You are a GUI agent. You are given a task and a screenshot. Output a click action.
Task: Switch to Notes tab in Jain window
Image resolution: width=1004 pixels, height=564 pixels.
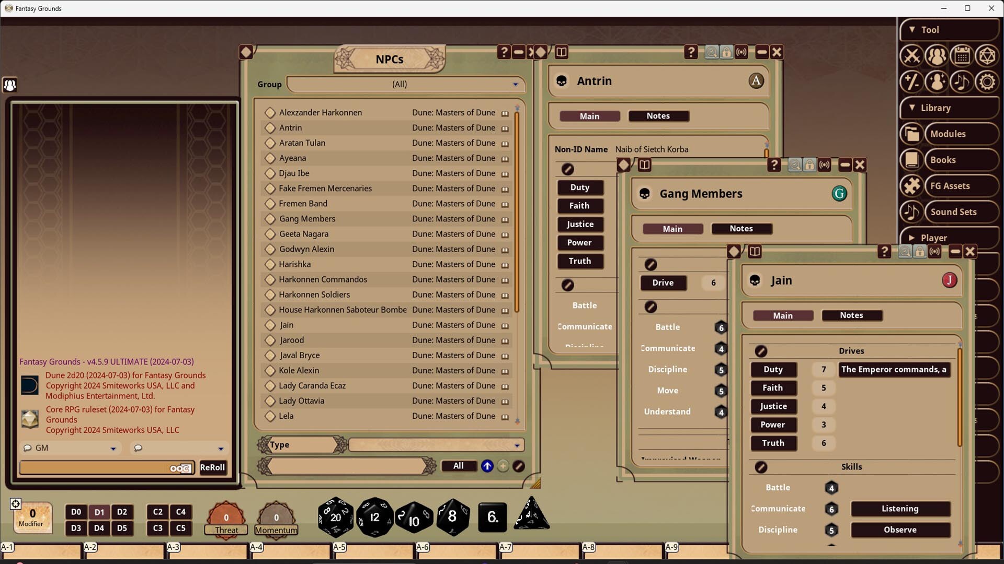(851, 315)
